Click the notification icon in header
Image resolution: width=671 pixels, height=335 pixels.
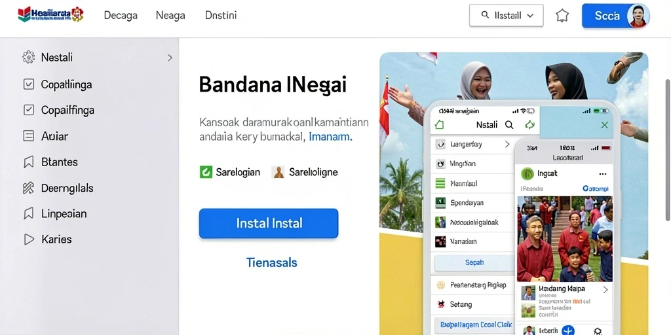[562, 16]
